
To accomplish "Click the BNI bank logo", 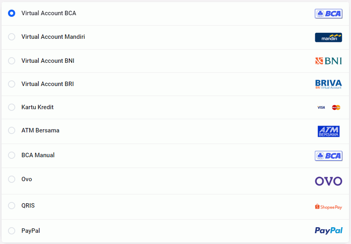I will (x=328, y=61).
